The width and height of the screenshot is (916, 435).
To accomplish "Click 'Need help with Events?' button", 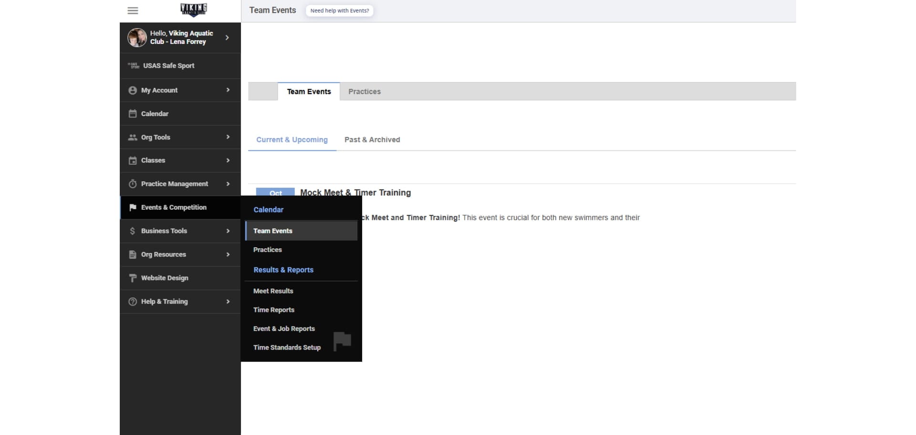I will [x=339, y=11].
